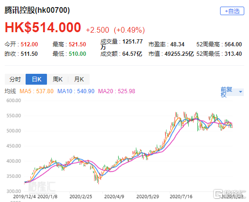Click the 均线 label above the chart
Image resolution: width=249 pixels, height=202 pixels.
coord(10,91)
